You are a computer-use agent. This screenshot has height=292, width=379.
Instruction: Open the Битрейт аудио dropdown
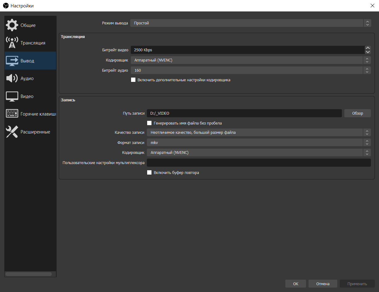click(250, 70)
